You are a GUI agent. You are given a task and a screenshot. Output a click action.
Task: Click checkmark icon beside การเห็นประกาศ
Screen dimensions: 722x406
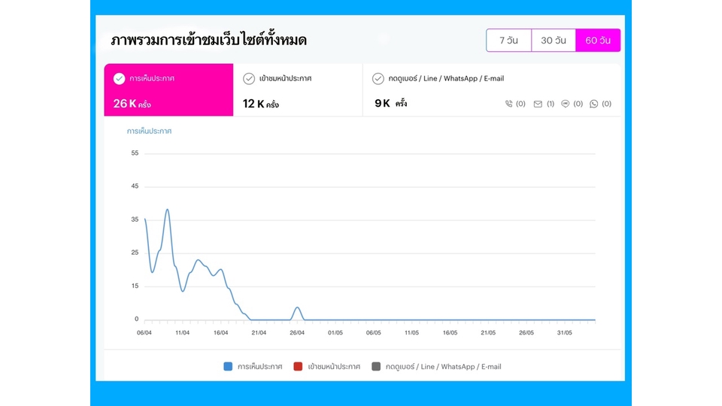119,79
